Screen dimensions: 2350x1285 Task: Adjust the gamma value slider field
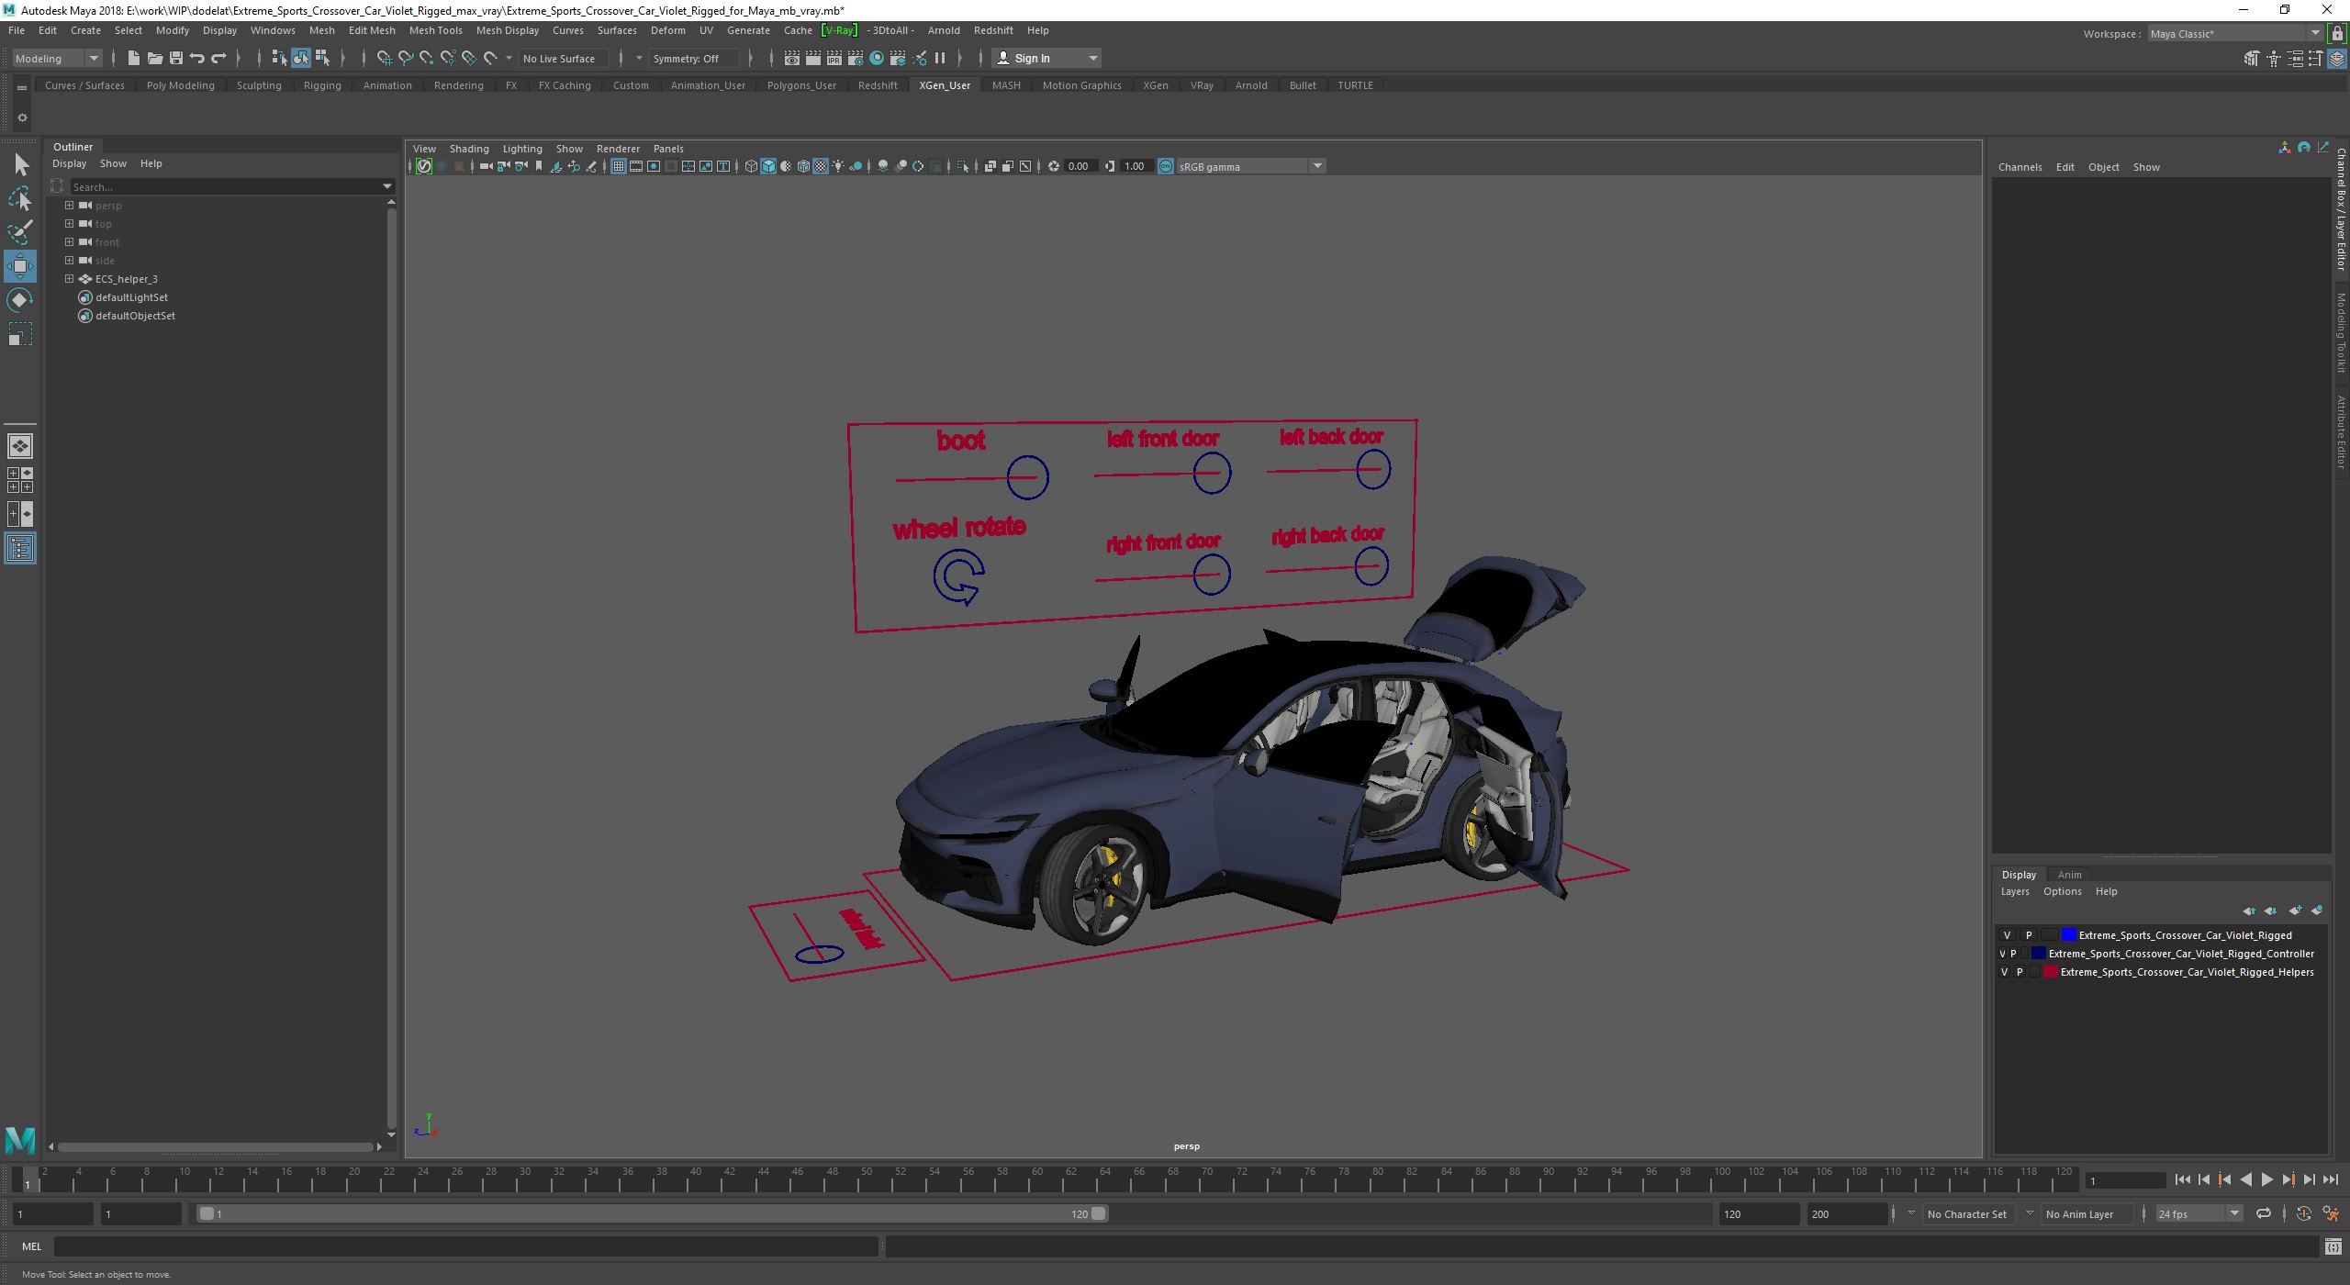(1136, 166)
